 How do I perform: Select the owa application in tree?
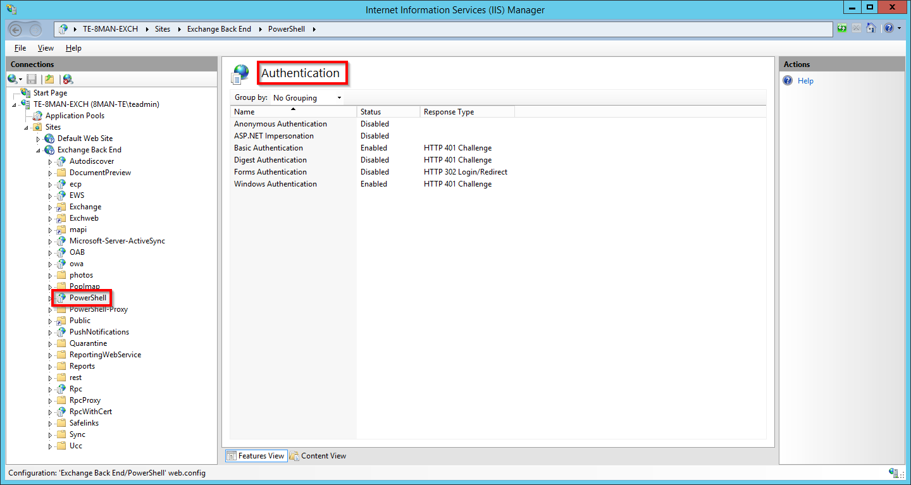tap(76, 264)
